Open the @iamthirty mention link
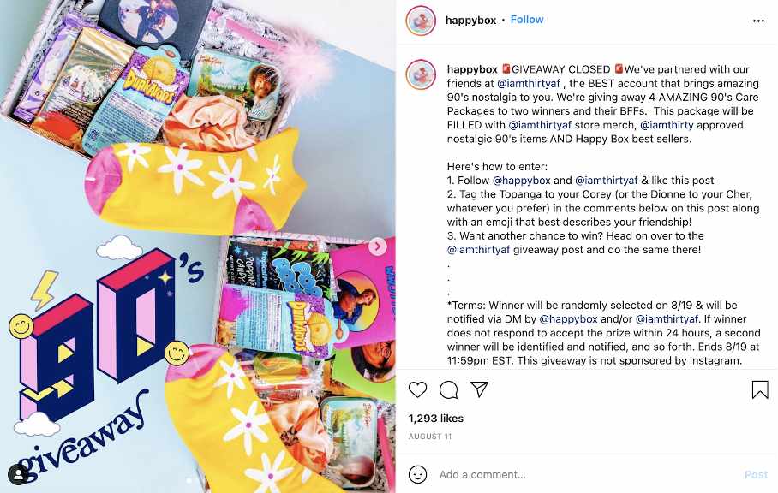The image size is (778, 493). (x=667, y=125)
